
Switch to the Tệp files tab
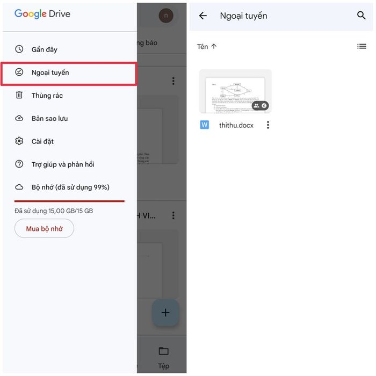click(x=164, y=358)
